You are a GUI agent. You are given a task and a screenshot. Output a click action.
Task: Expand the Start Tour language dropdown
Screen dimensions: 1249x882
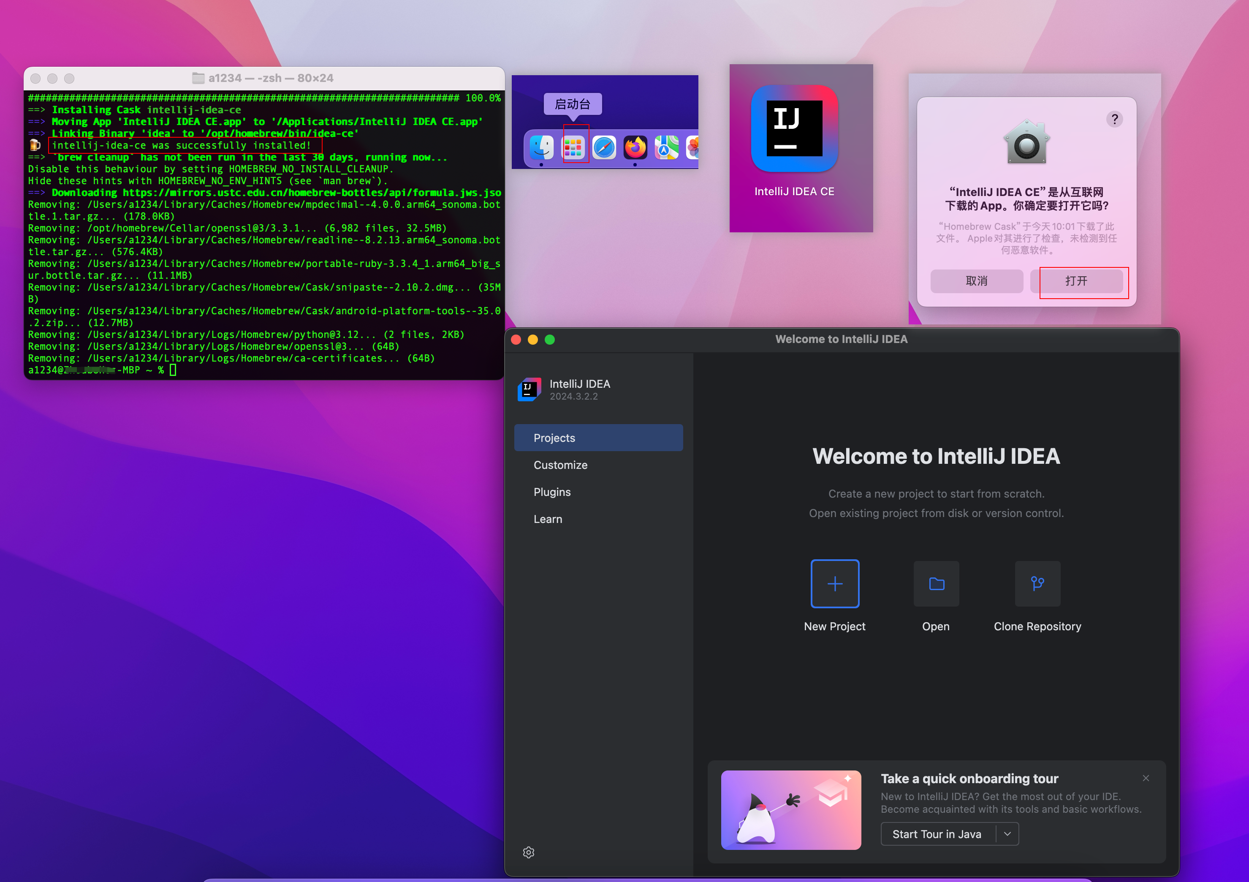tap(1007, 833)
